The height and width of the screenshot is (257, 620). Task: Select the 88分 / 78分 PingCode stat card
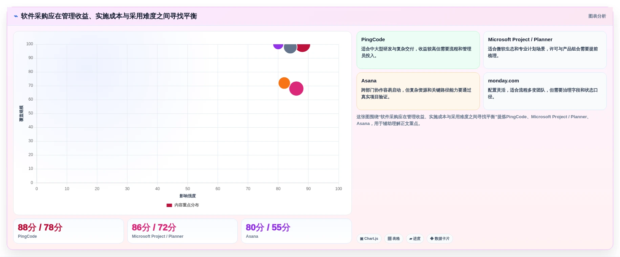click(68, 231)
